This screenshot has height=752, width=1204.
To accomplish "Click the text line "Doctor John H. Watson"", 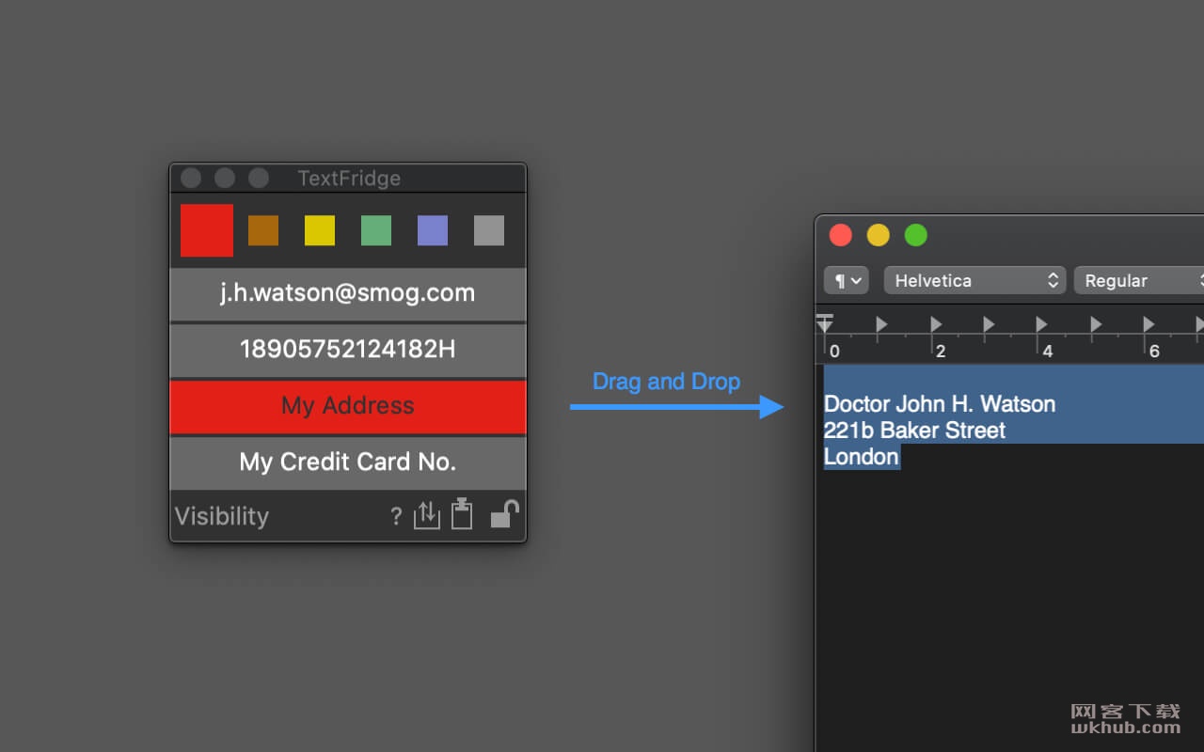I will tap(940, 404).
